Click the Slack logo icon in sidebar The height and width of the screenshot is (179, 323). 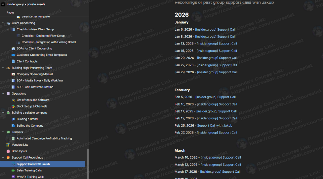(x=13, y=106)
